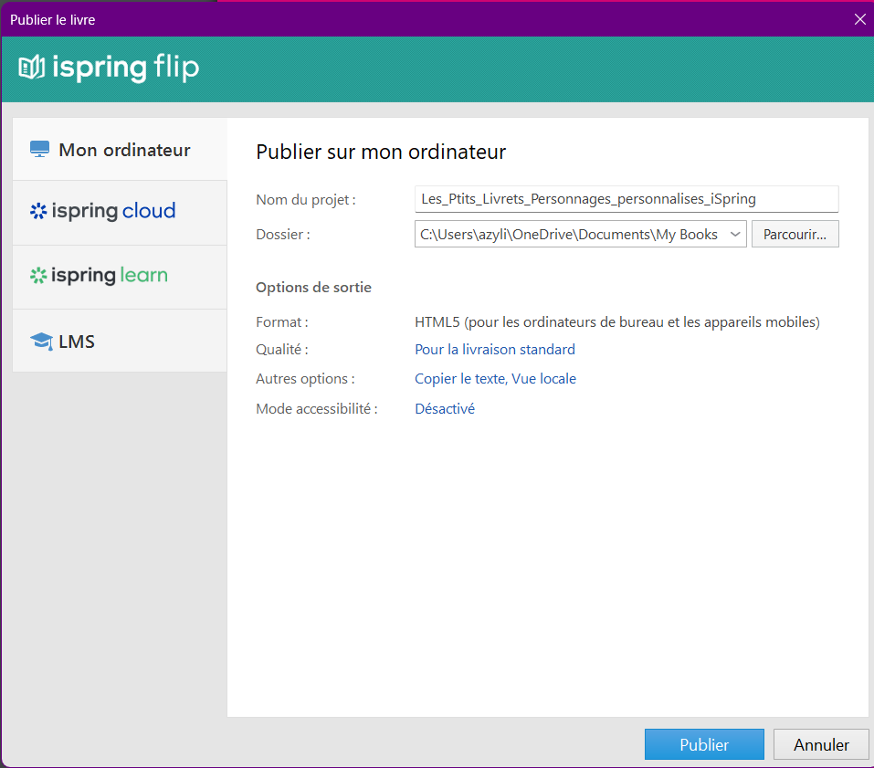Click the iSpring Flip book logo icon
The width and height of the screenshot is (874, 768).
coord(32,68)
